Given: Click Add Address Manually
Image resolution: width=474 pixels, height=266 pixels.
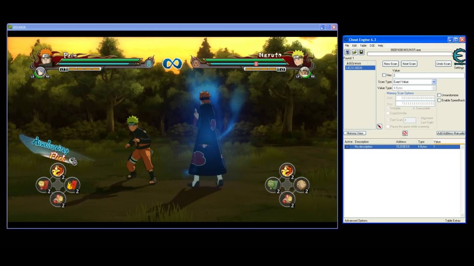Looking at the screenshot, I should click(x=451, y=133).
